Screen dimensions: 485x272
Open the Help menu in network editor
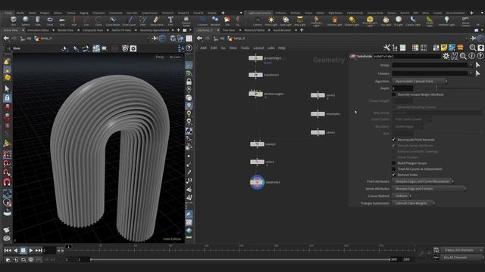click(x=281, y=48)
